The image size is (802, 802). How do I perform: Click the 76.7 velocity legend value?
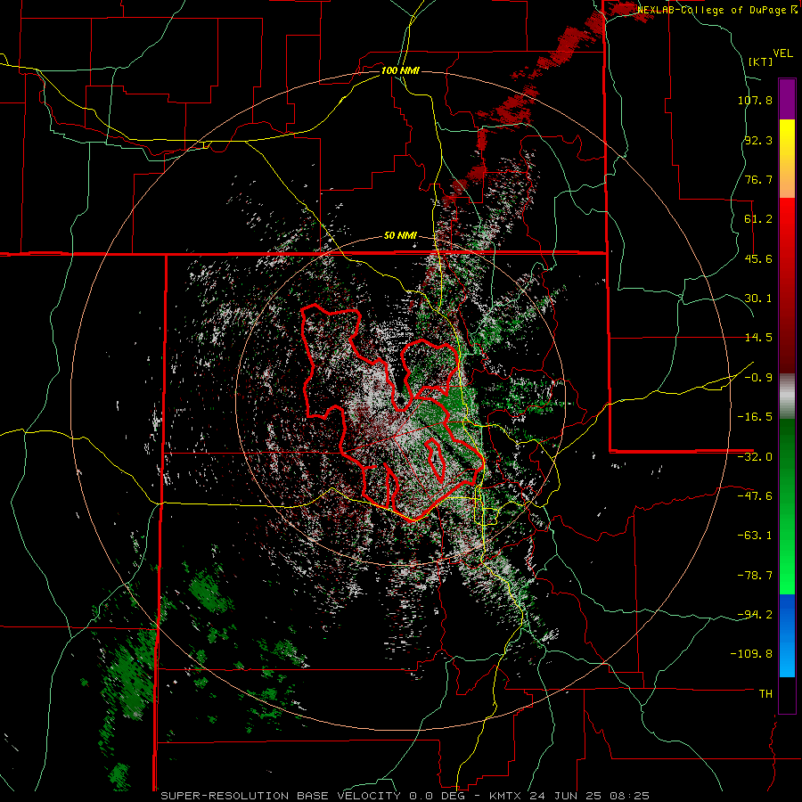click(758, 179)
